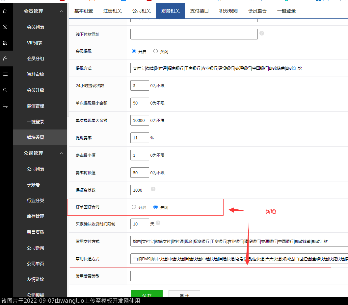
Task: Click the empty 常用发票类型 input field
Action: (230, 276)
